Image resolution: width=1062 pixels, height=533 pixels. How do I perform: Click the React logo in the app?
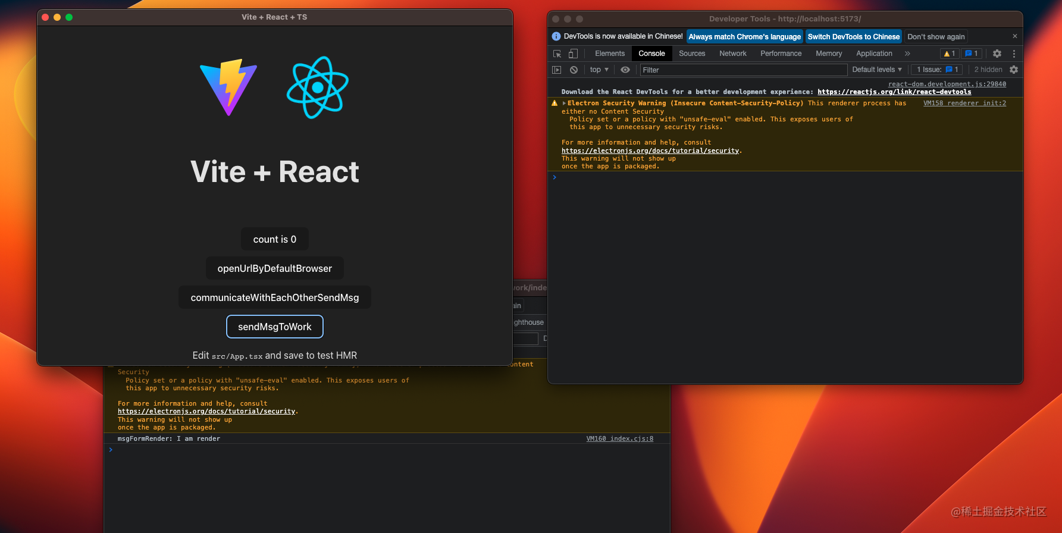[x=318, y=87]
